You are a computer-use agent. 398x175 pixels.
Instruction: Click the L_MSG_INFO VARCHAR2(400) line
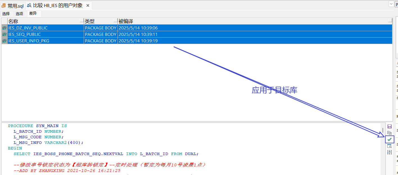point(48,142)
